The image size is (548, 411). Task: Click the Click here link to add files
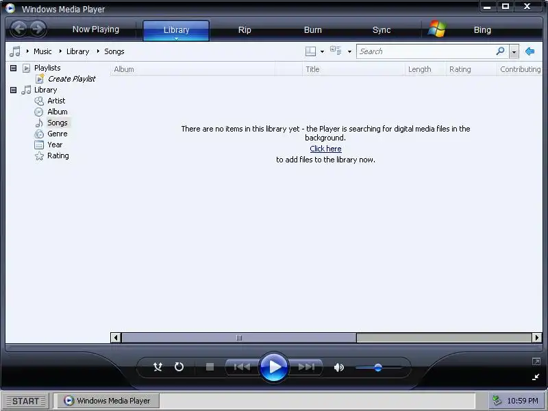pos(326,149)
